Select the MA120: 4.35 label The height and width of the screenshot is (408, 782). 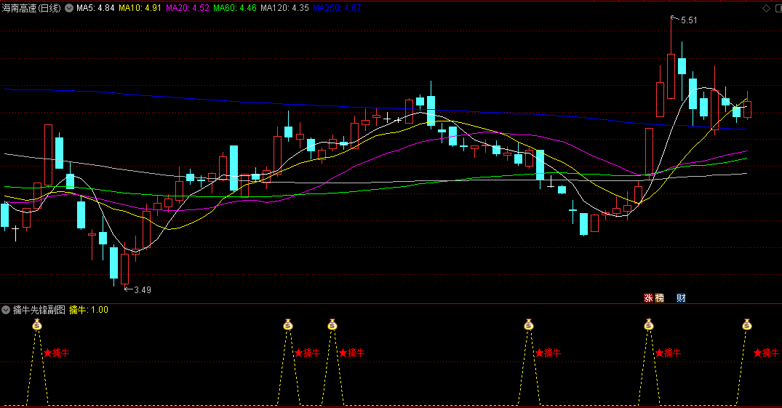[x=284, y=8]
